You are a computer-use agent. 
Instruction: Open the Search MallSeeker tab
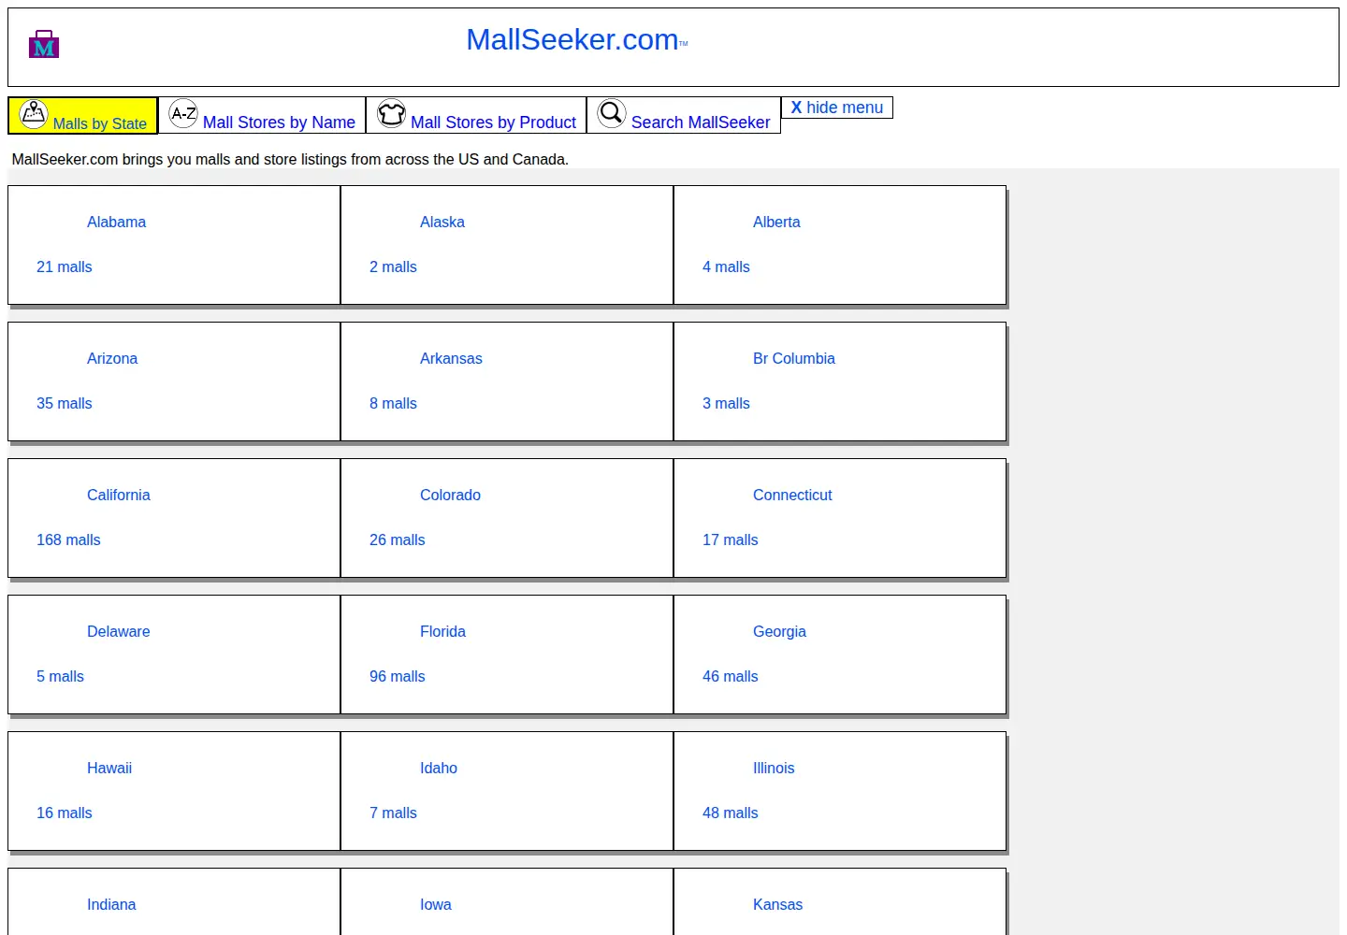[x=684, y=115]
